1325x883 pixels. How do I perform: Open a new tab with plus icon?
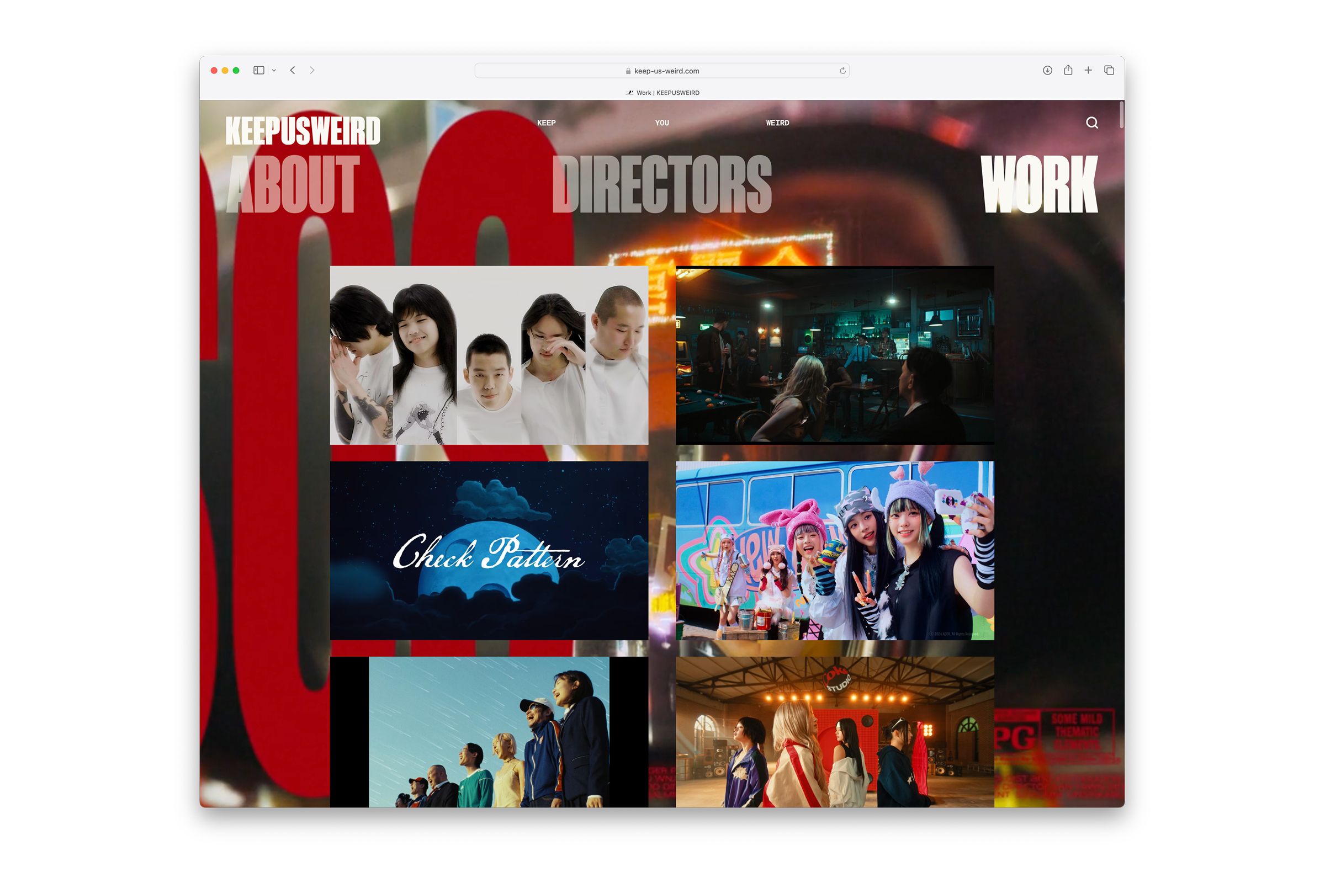tap(1088, 71)
